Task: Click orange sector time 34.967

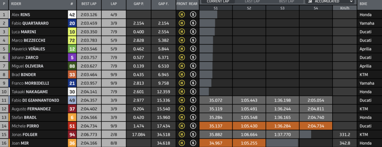Action: click(216, 143)
